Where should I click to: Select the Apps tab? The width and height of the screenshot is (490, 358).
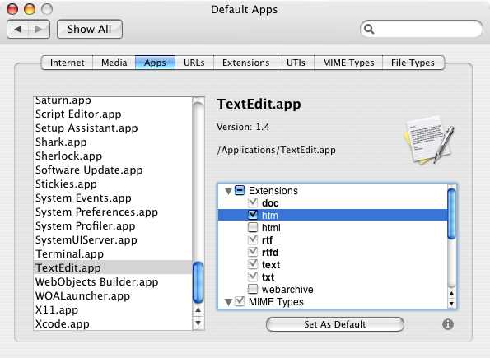pos(155,63)
